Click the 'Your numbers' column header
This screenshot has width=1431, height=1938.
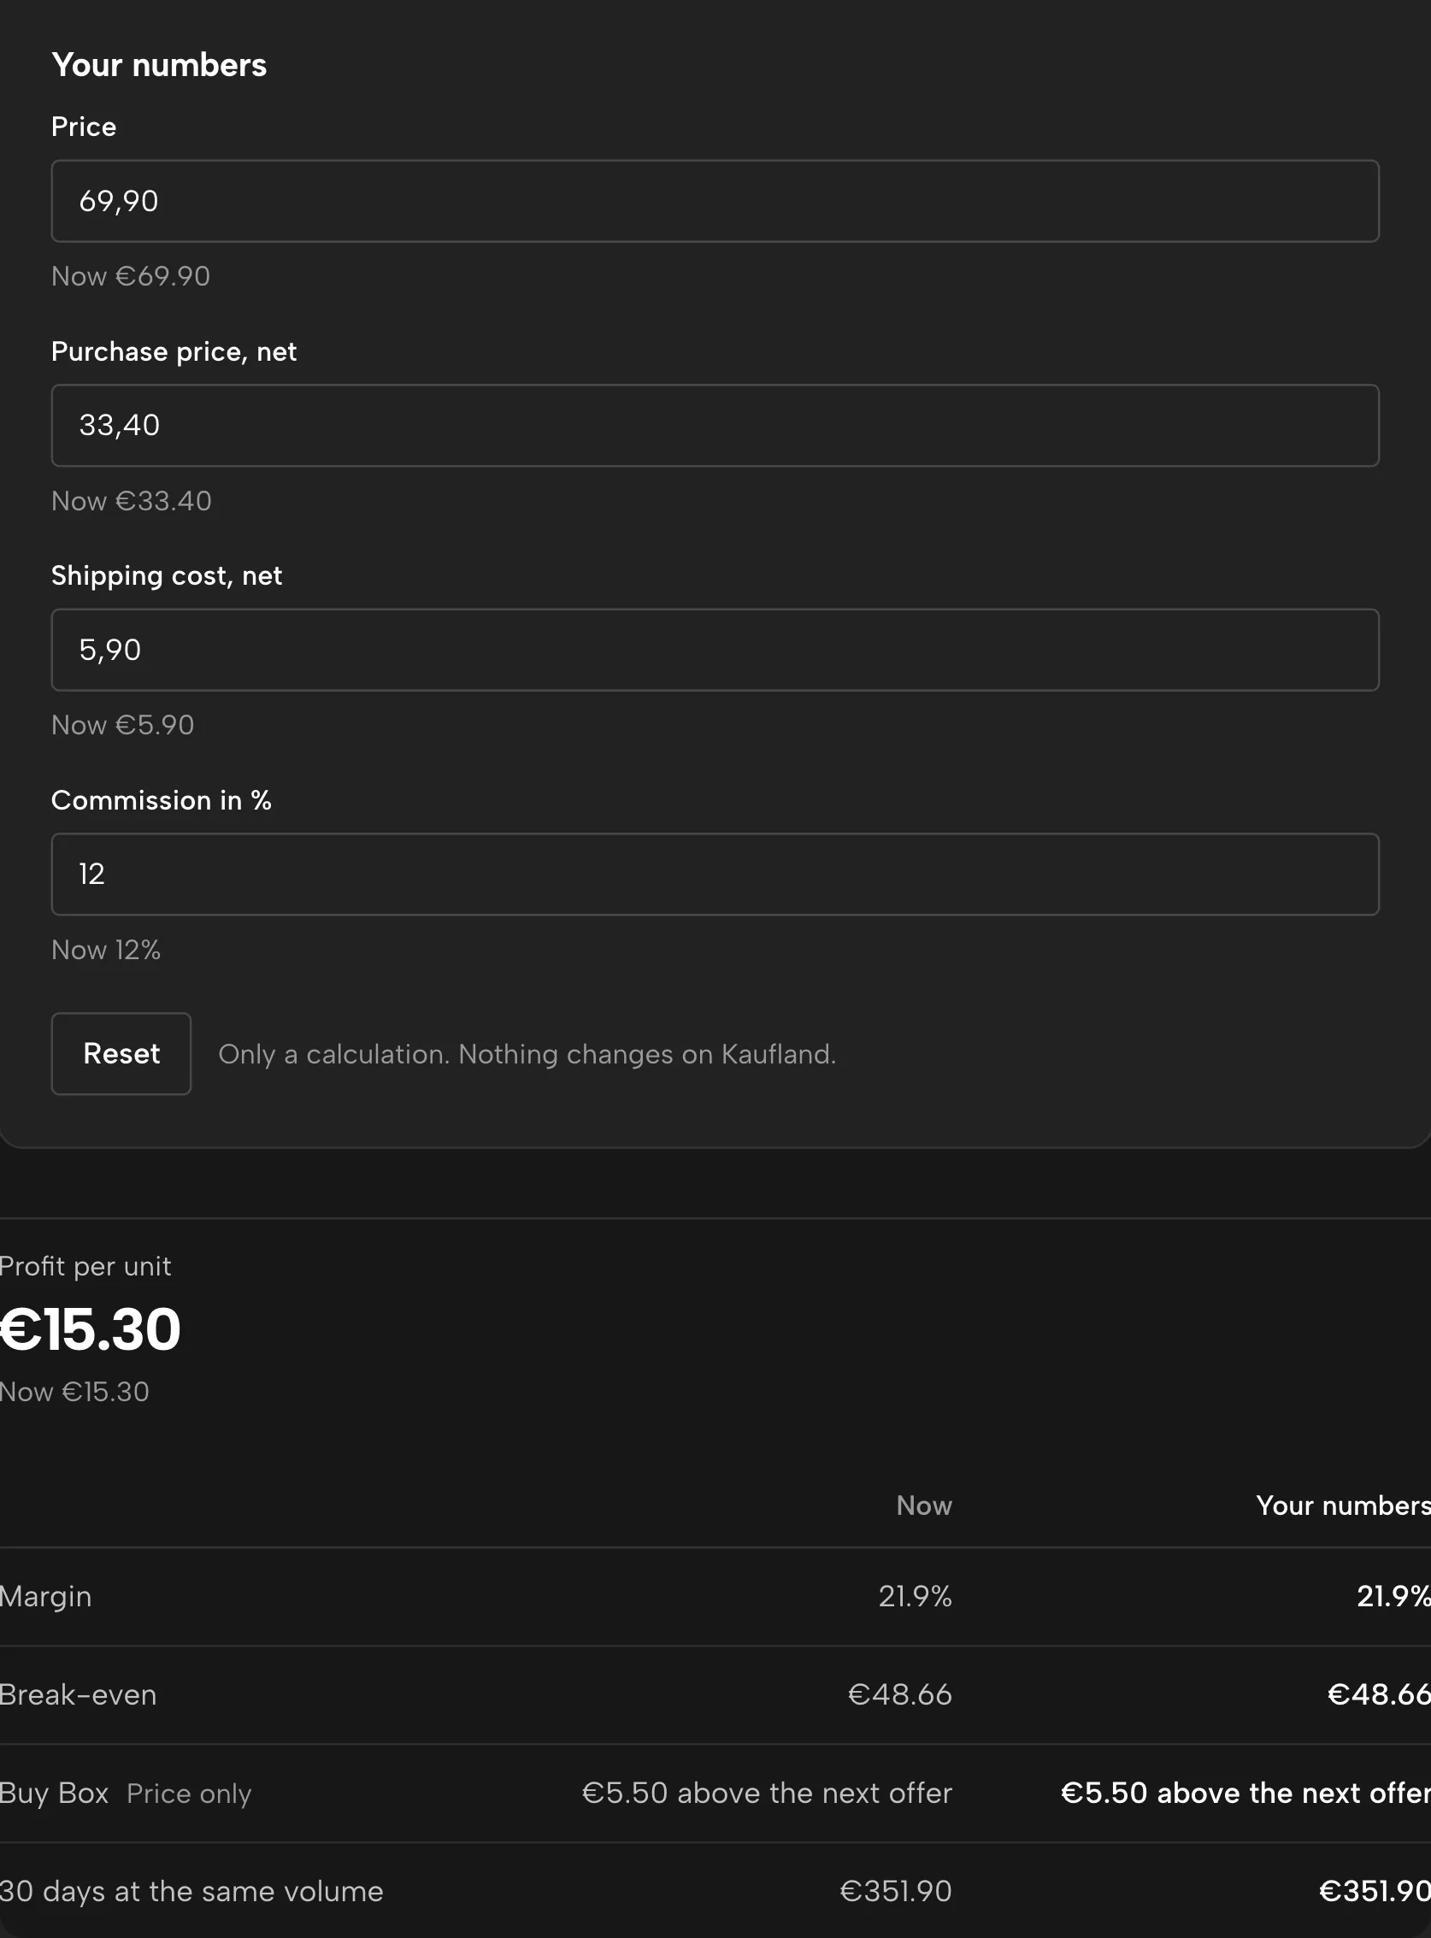tap(1344, 1505)
